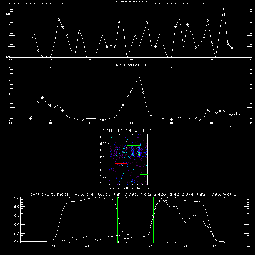Click the '640' label on bottom plot x-axis

[249, 246]
